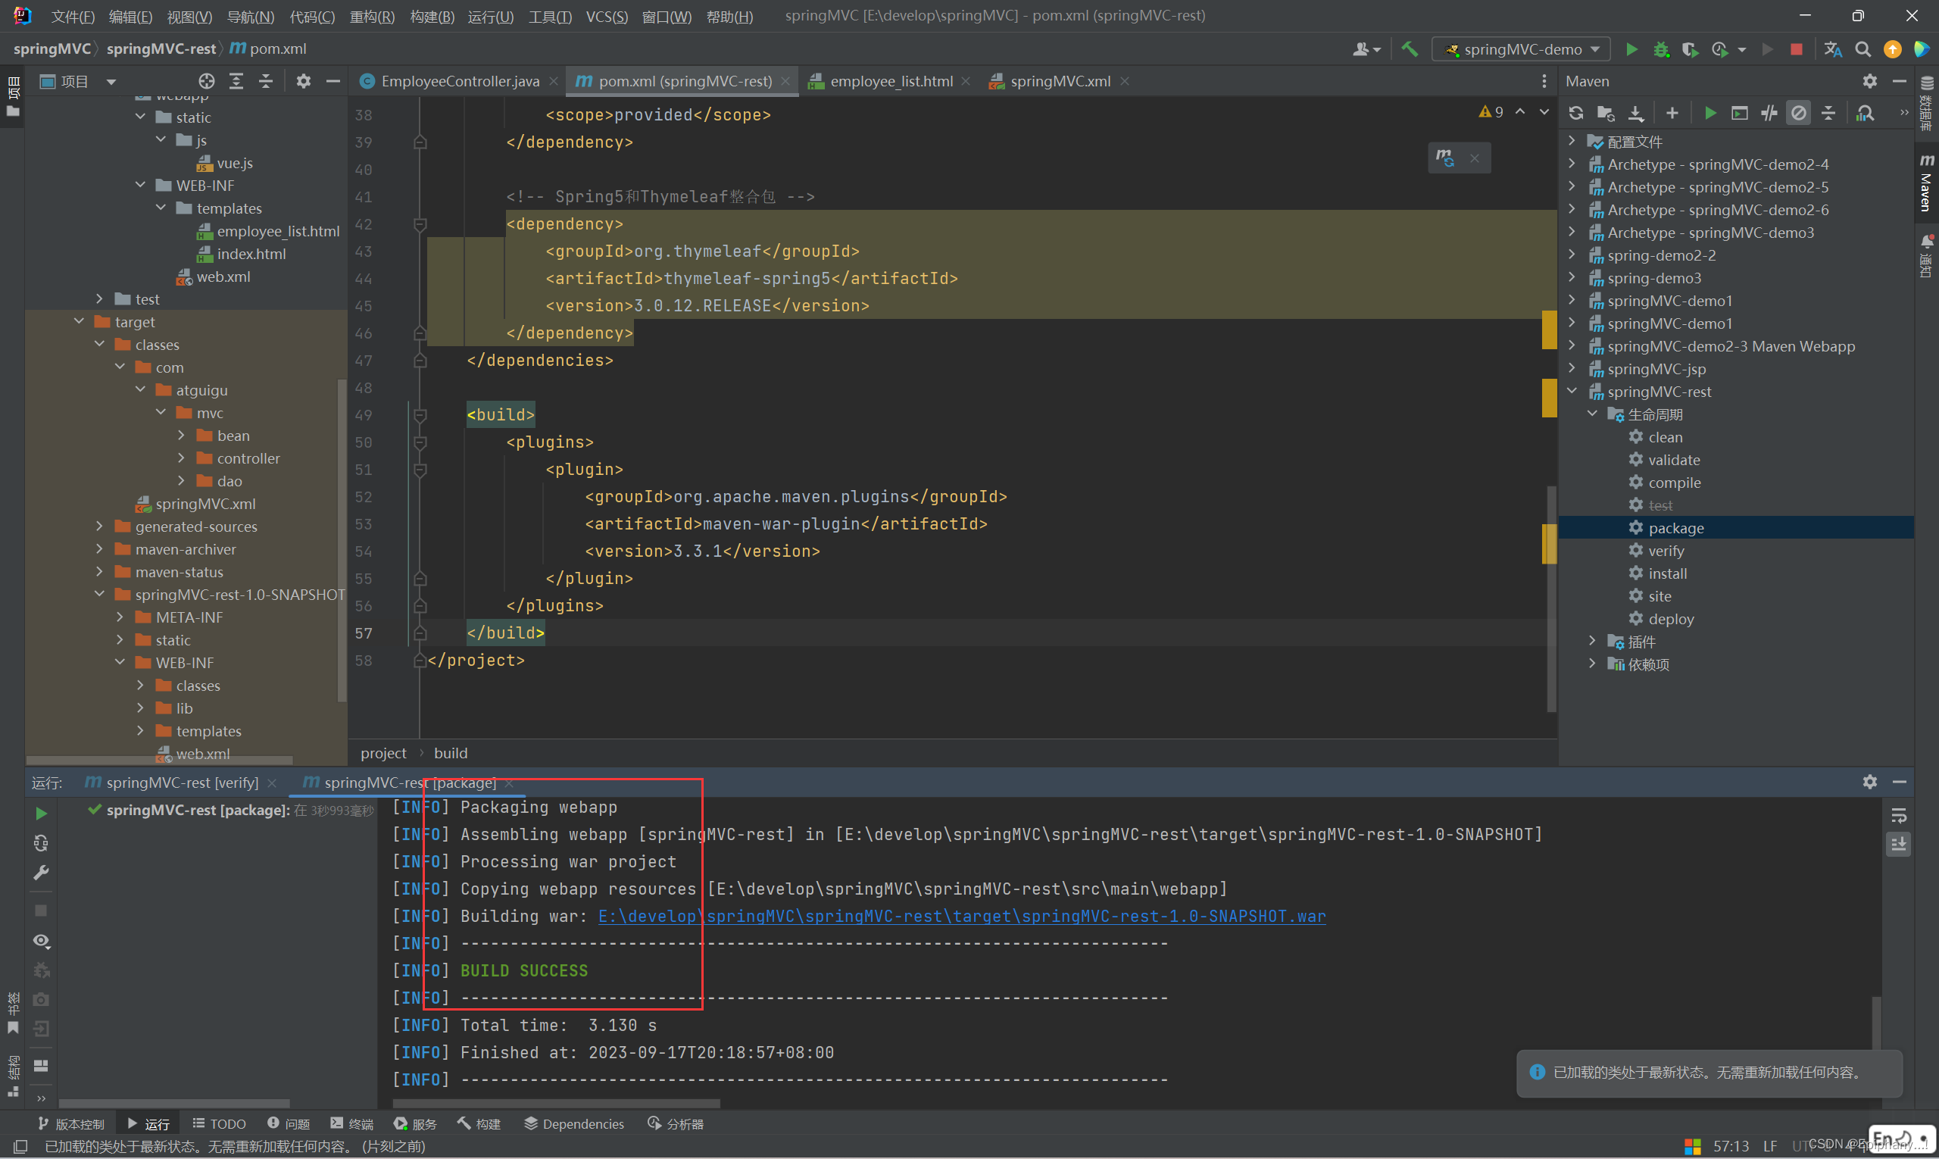Toggle the eye icon in the Run sidebar
The height and width of the screenshot is (1159, 1939).
coord(42,941)
